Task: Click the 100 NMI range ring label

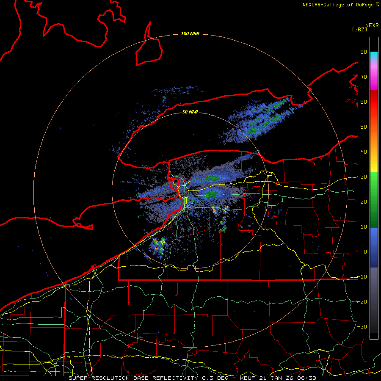Action: point(190,33)
